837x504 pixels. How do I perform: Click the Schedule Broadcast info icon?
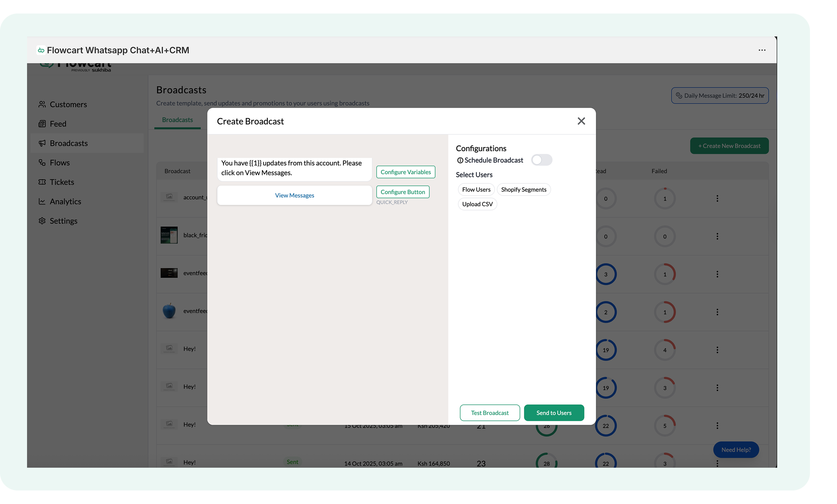point(460,160)
